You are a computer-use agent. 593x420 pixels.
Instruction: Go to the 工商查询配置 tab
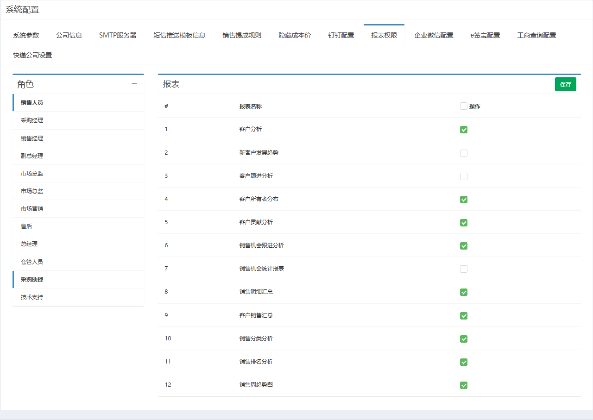tap(536, 35)
